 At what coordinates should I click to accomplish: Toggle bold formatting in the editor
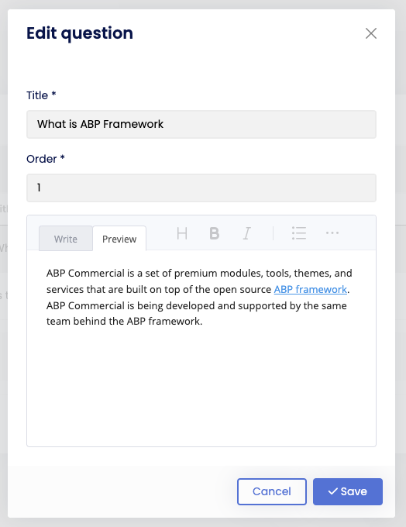(x=214, y=233)
